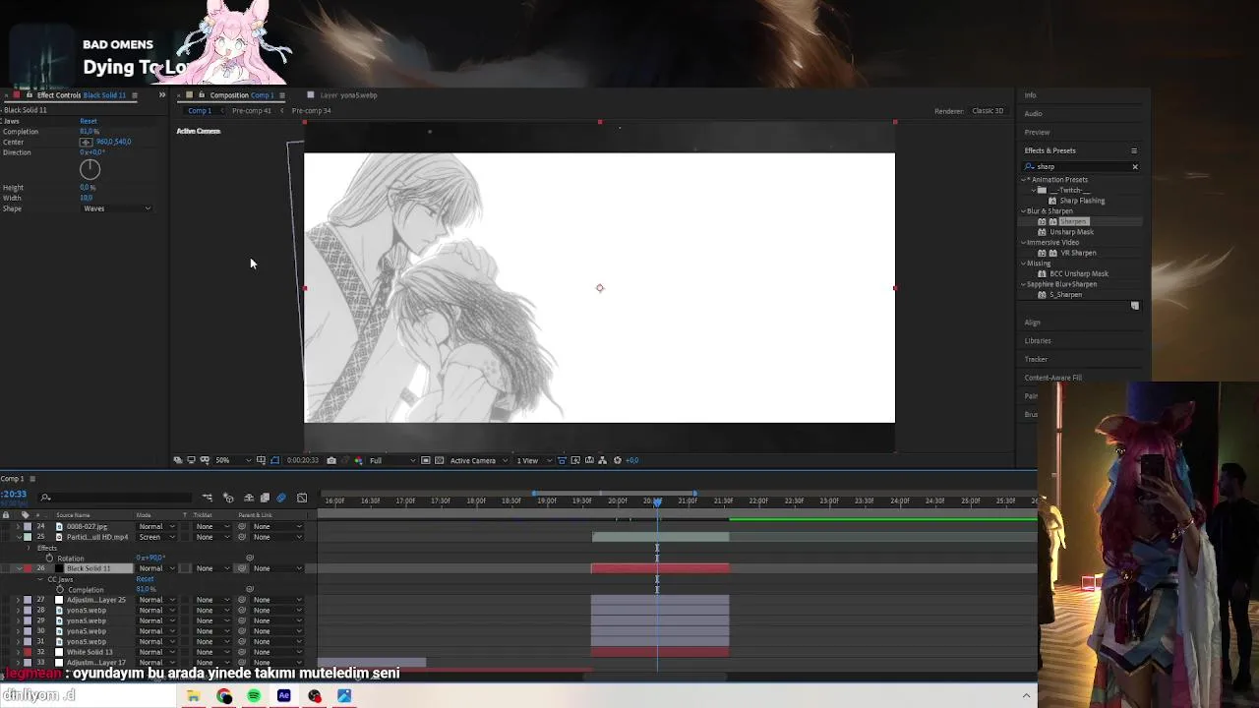Click the Rotation stopwatch in the timeline
This screenshot has width=1259, height=708.
pos(49,558)
